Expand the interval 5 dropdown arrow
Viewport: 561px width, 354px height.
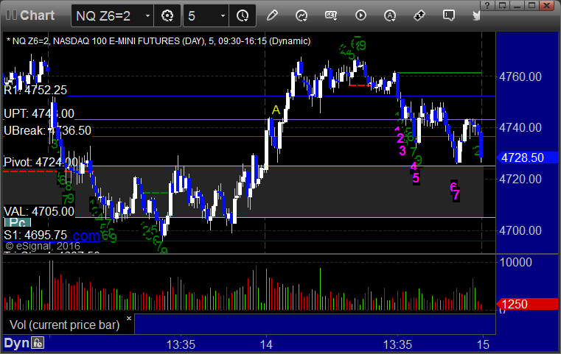tap(223, 15)
